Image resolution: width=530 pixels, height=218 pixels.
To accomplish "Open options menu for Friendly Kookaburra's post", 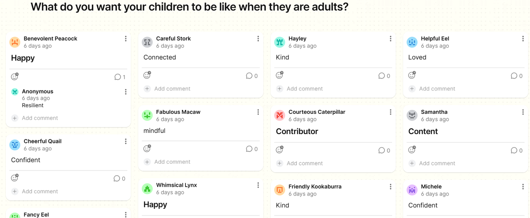I will pos(390,187).
